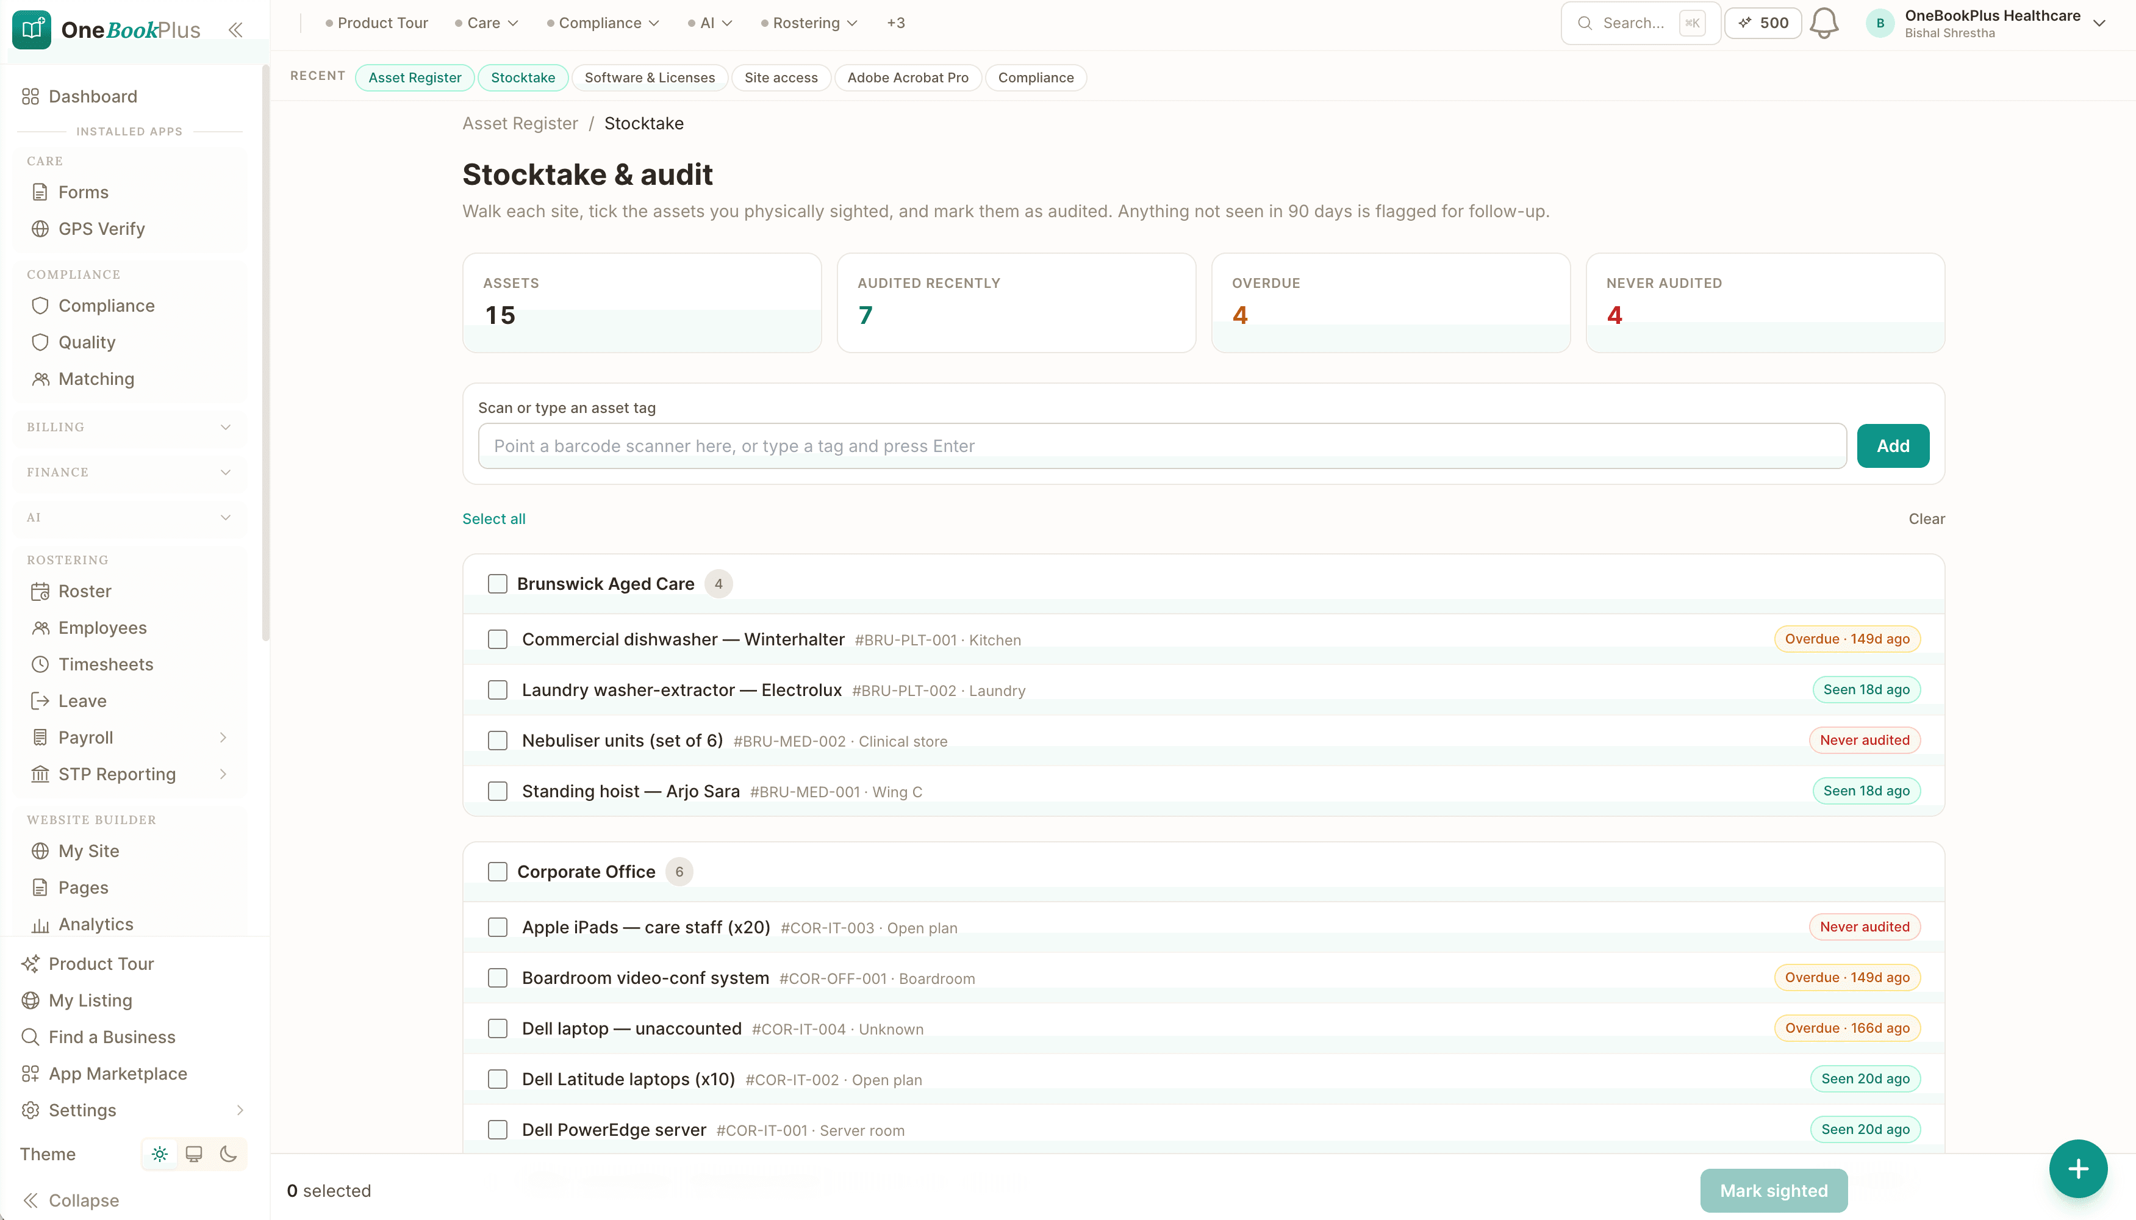
Task: Open the Software & Licenses recent tab
Action: [x=649, y=77]
